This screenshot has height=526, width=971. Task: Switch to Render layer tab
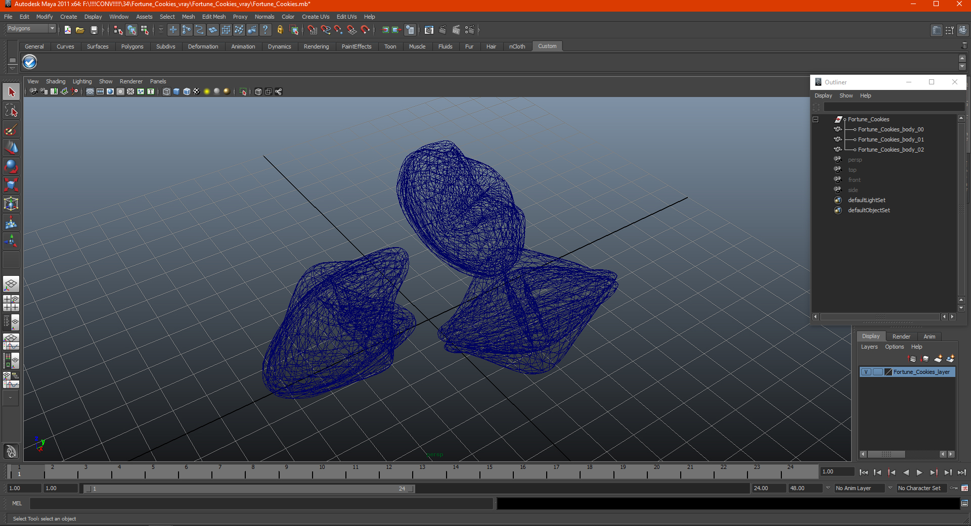pos(901,337)
